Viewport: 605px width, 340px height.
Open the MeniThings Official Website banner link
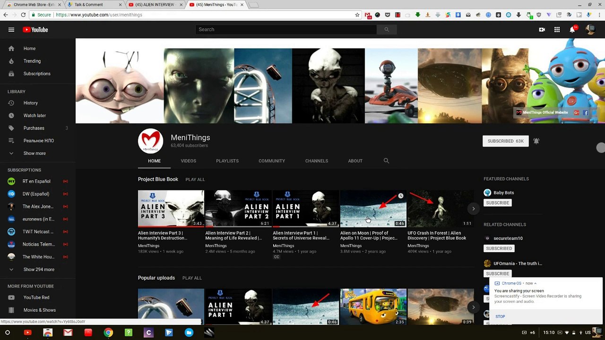(x=542, y=113)
